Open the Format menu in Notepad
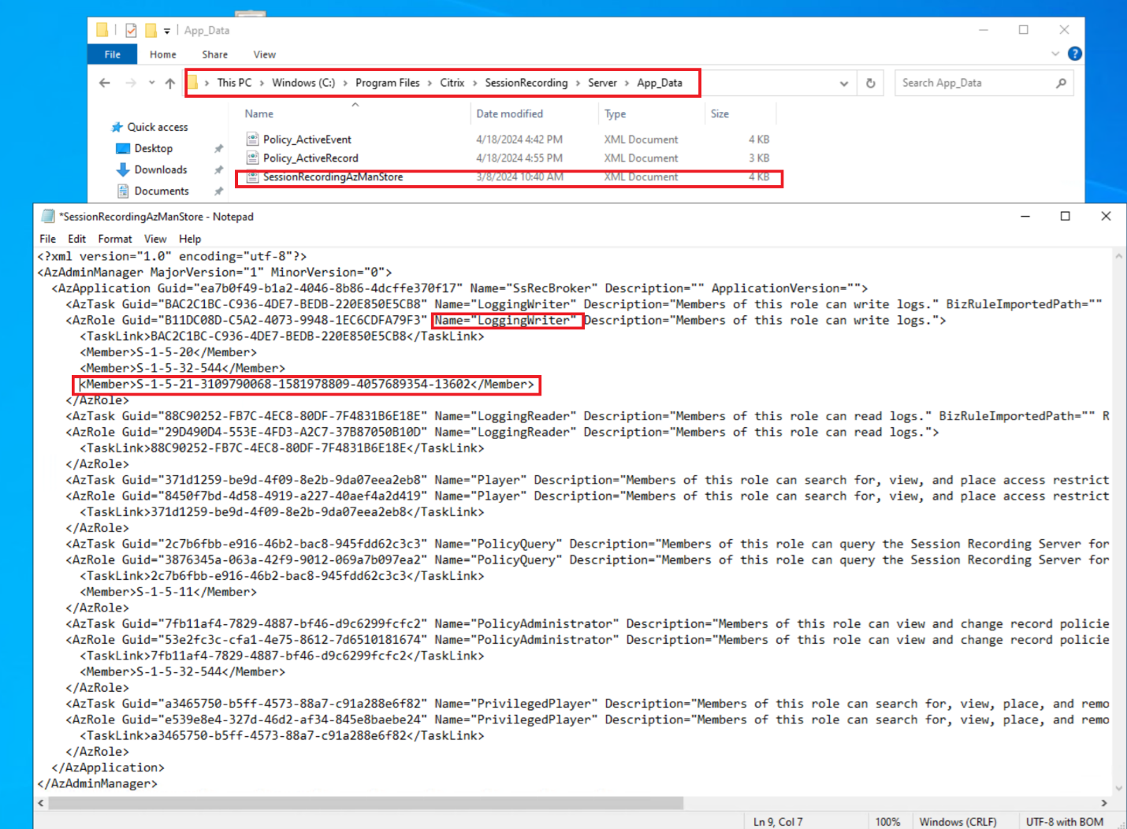 [x=115, y=239]
